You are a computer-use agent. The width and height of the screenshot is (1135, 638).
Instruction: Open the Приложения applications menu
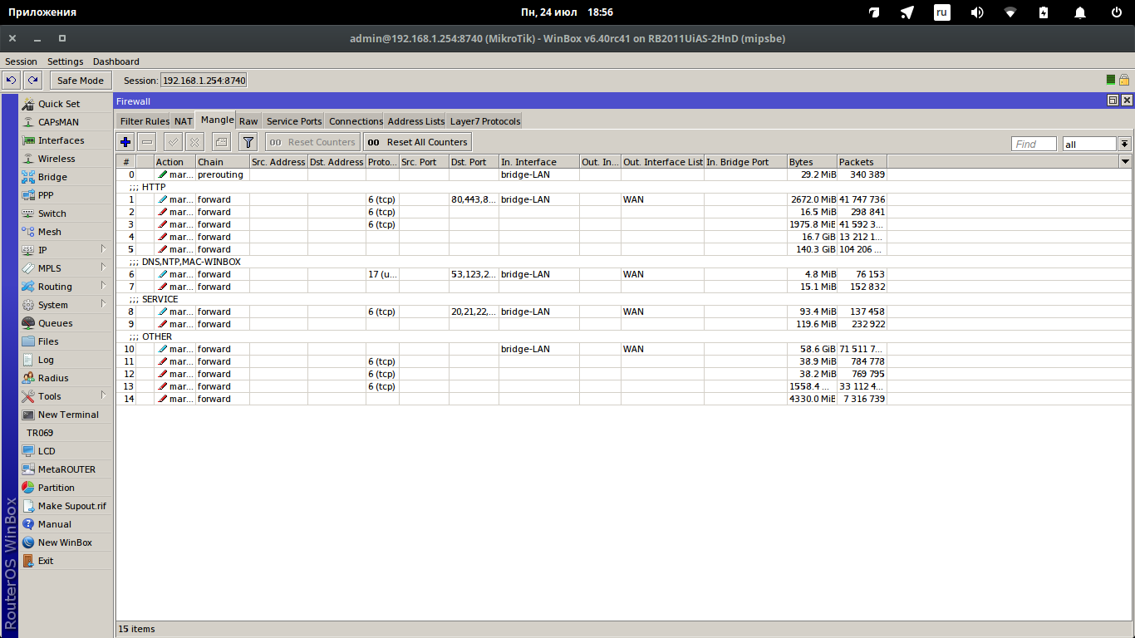[42, 12]
